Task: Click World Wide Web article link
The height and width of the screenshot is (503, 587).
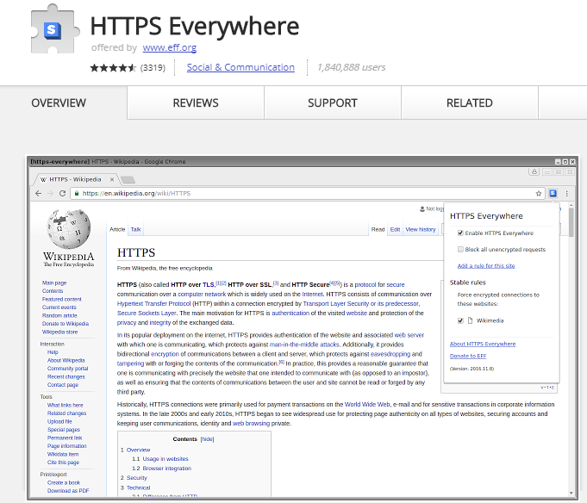Action: point(367,404)
